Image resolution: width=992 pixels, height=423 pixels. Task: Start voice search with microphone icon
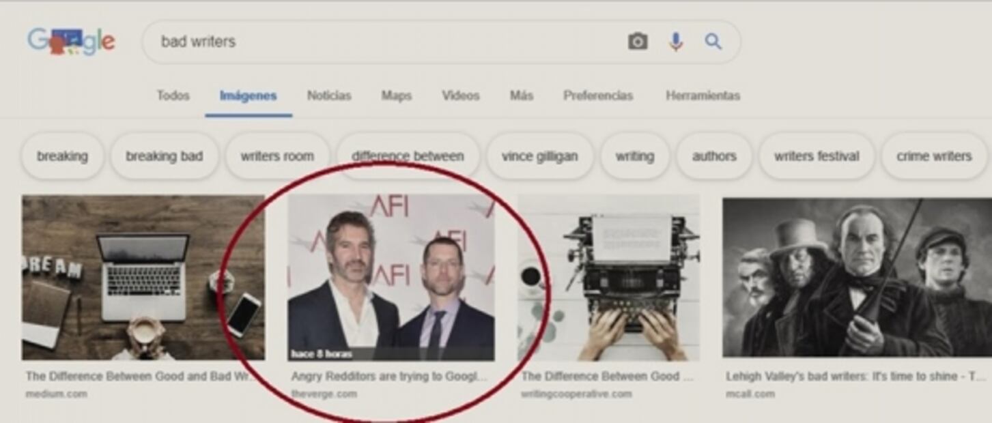pos(675,42)
